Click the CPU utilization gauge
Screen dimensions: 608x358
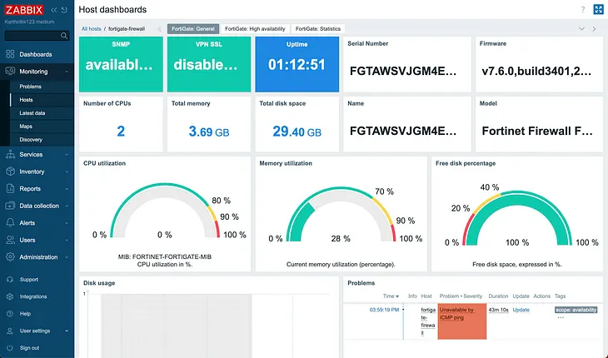click(165, 211)
